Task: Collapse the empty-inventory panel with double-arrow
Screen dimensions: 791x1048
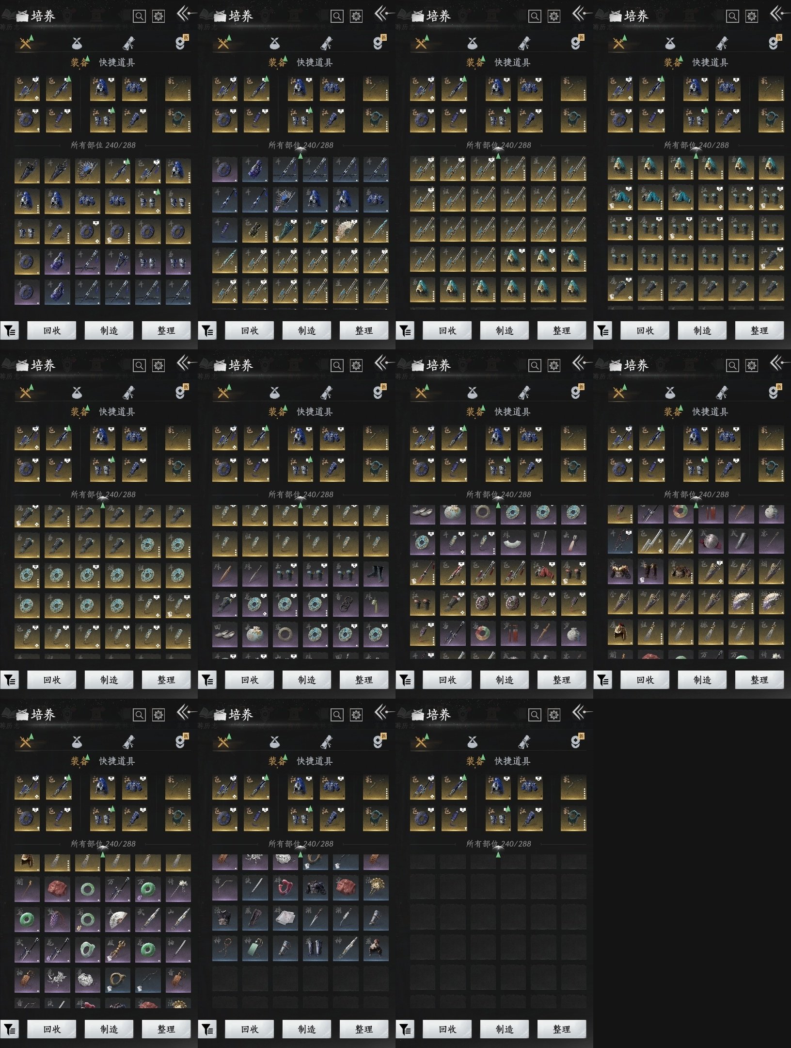Action: (580, 713)
